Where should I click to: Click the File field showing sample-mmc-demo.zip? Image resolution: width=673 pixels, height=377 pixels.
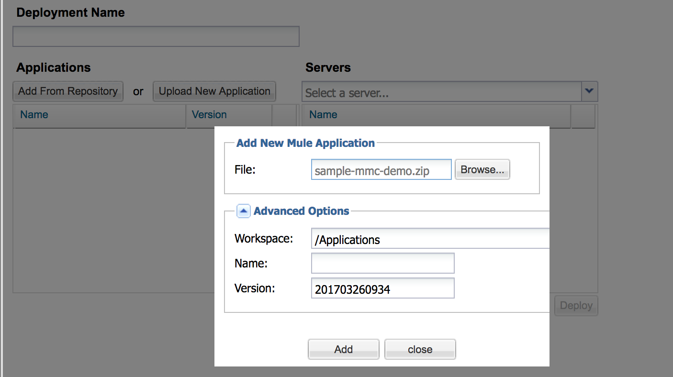click(381, 170)
